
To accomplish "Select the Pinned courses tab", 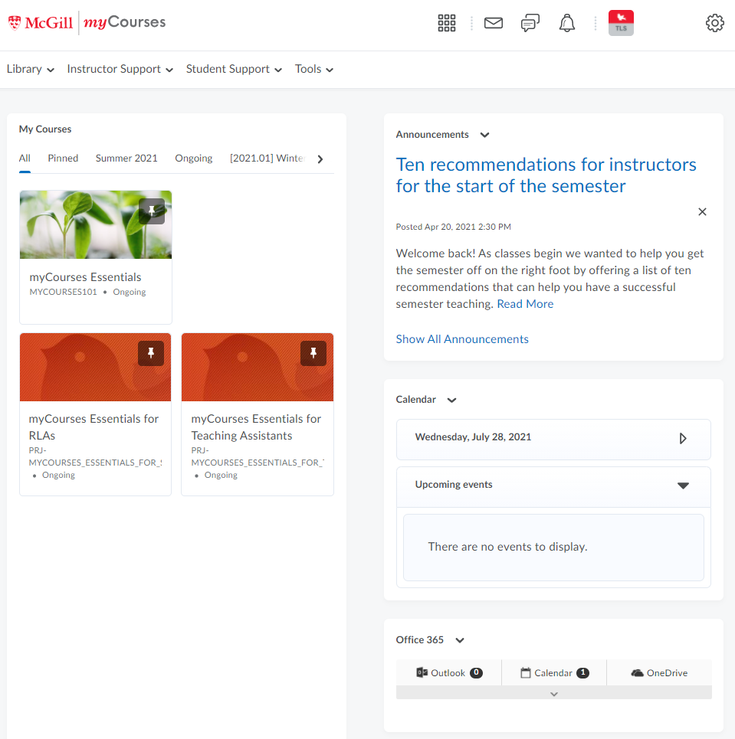I will [63, 159].
